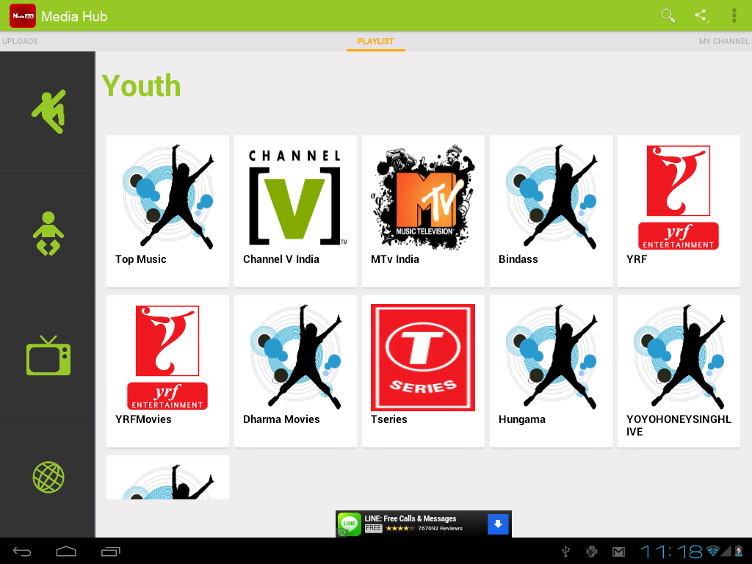752x564 pixels.
Task: Tap the LINE app icon in ad
Action: click(349, 524)
